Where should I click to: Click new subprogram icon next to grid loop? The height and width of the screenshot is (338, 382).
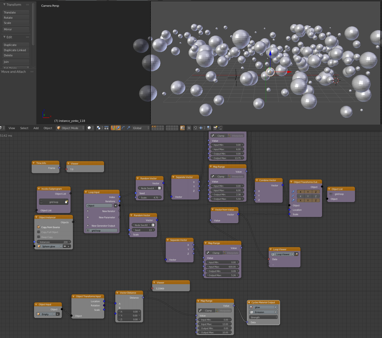click(66, 202)
